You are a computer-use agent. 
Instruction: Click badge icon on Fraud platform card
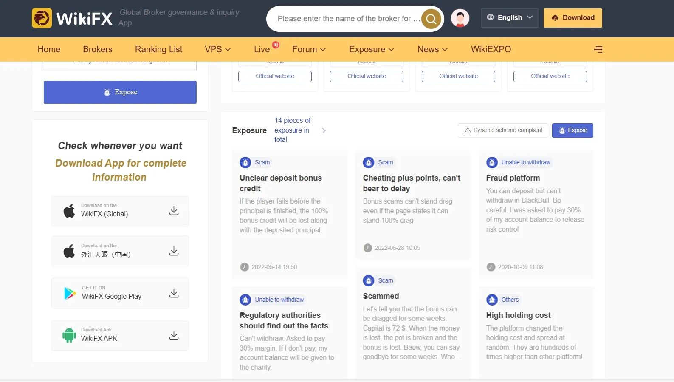tap(492, 162)
